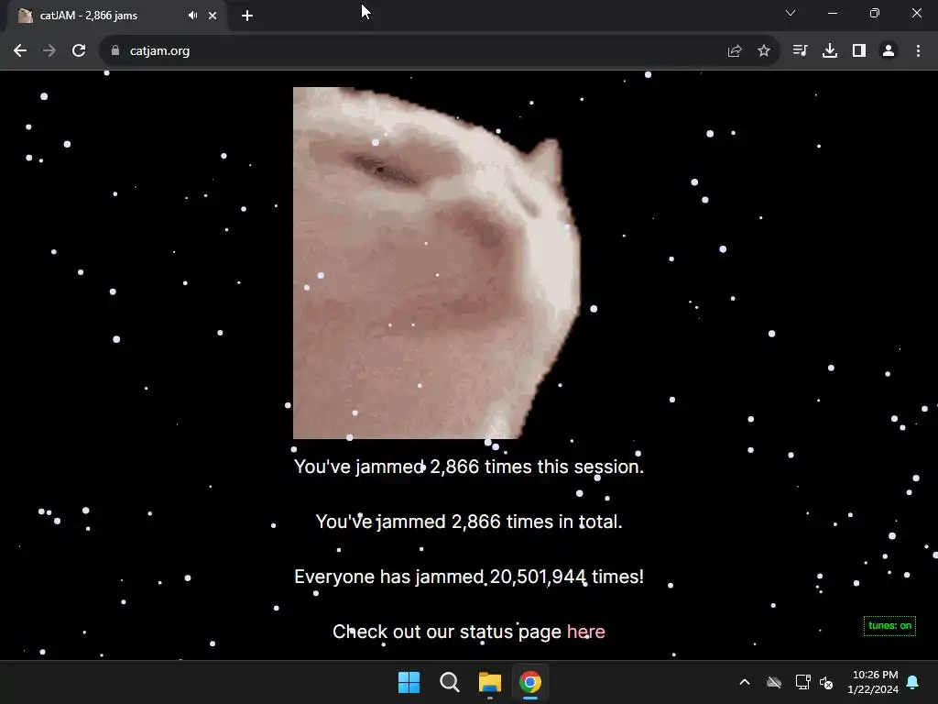Expand the tab search chevron
This screenshot has width=938, height=704.
tap(791, 13)
